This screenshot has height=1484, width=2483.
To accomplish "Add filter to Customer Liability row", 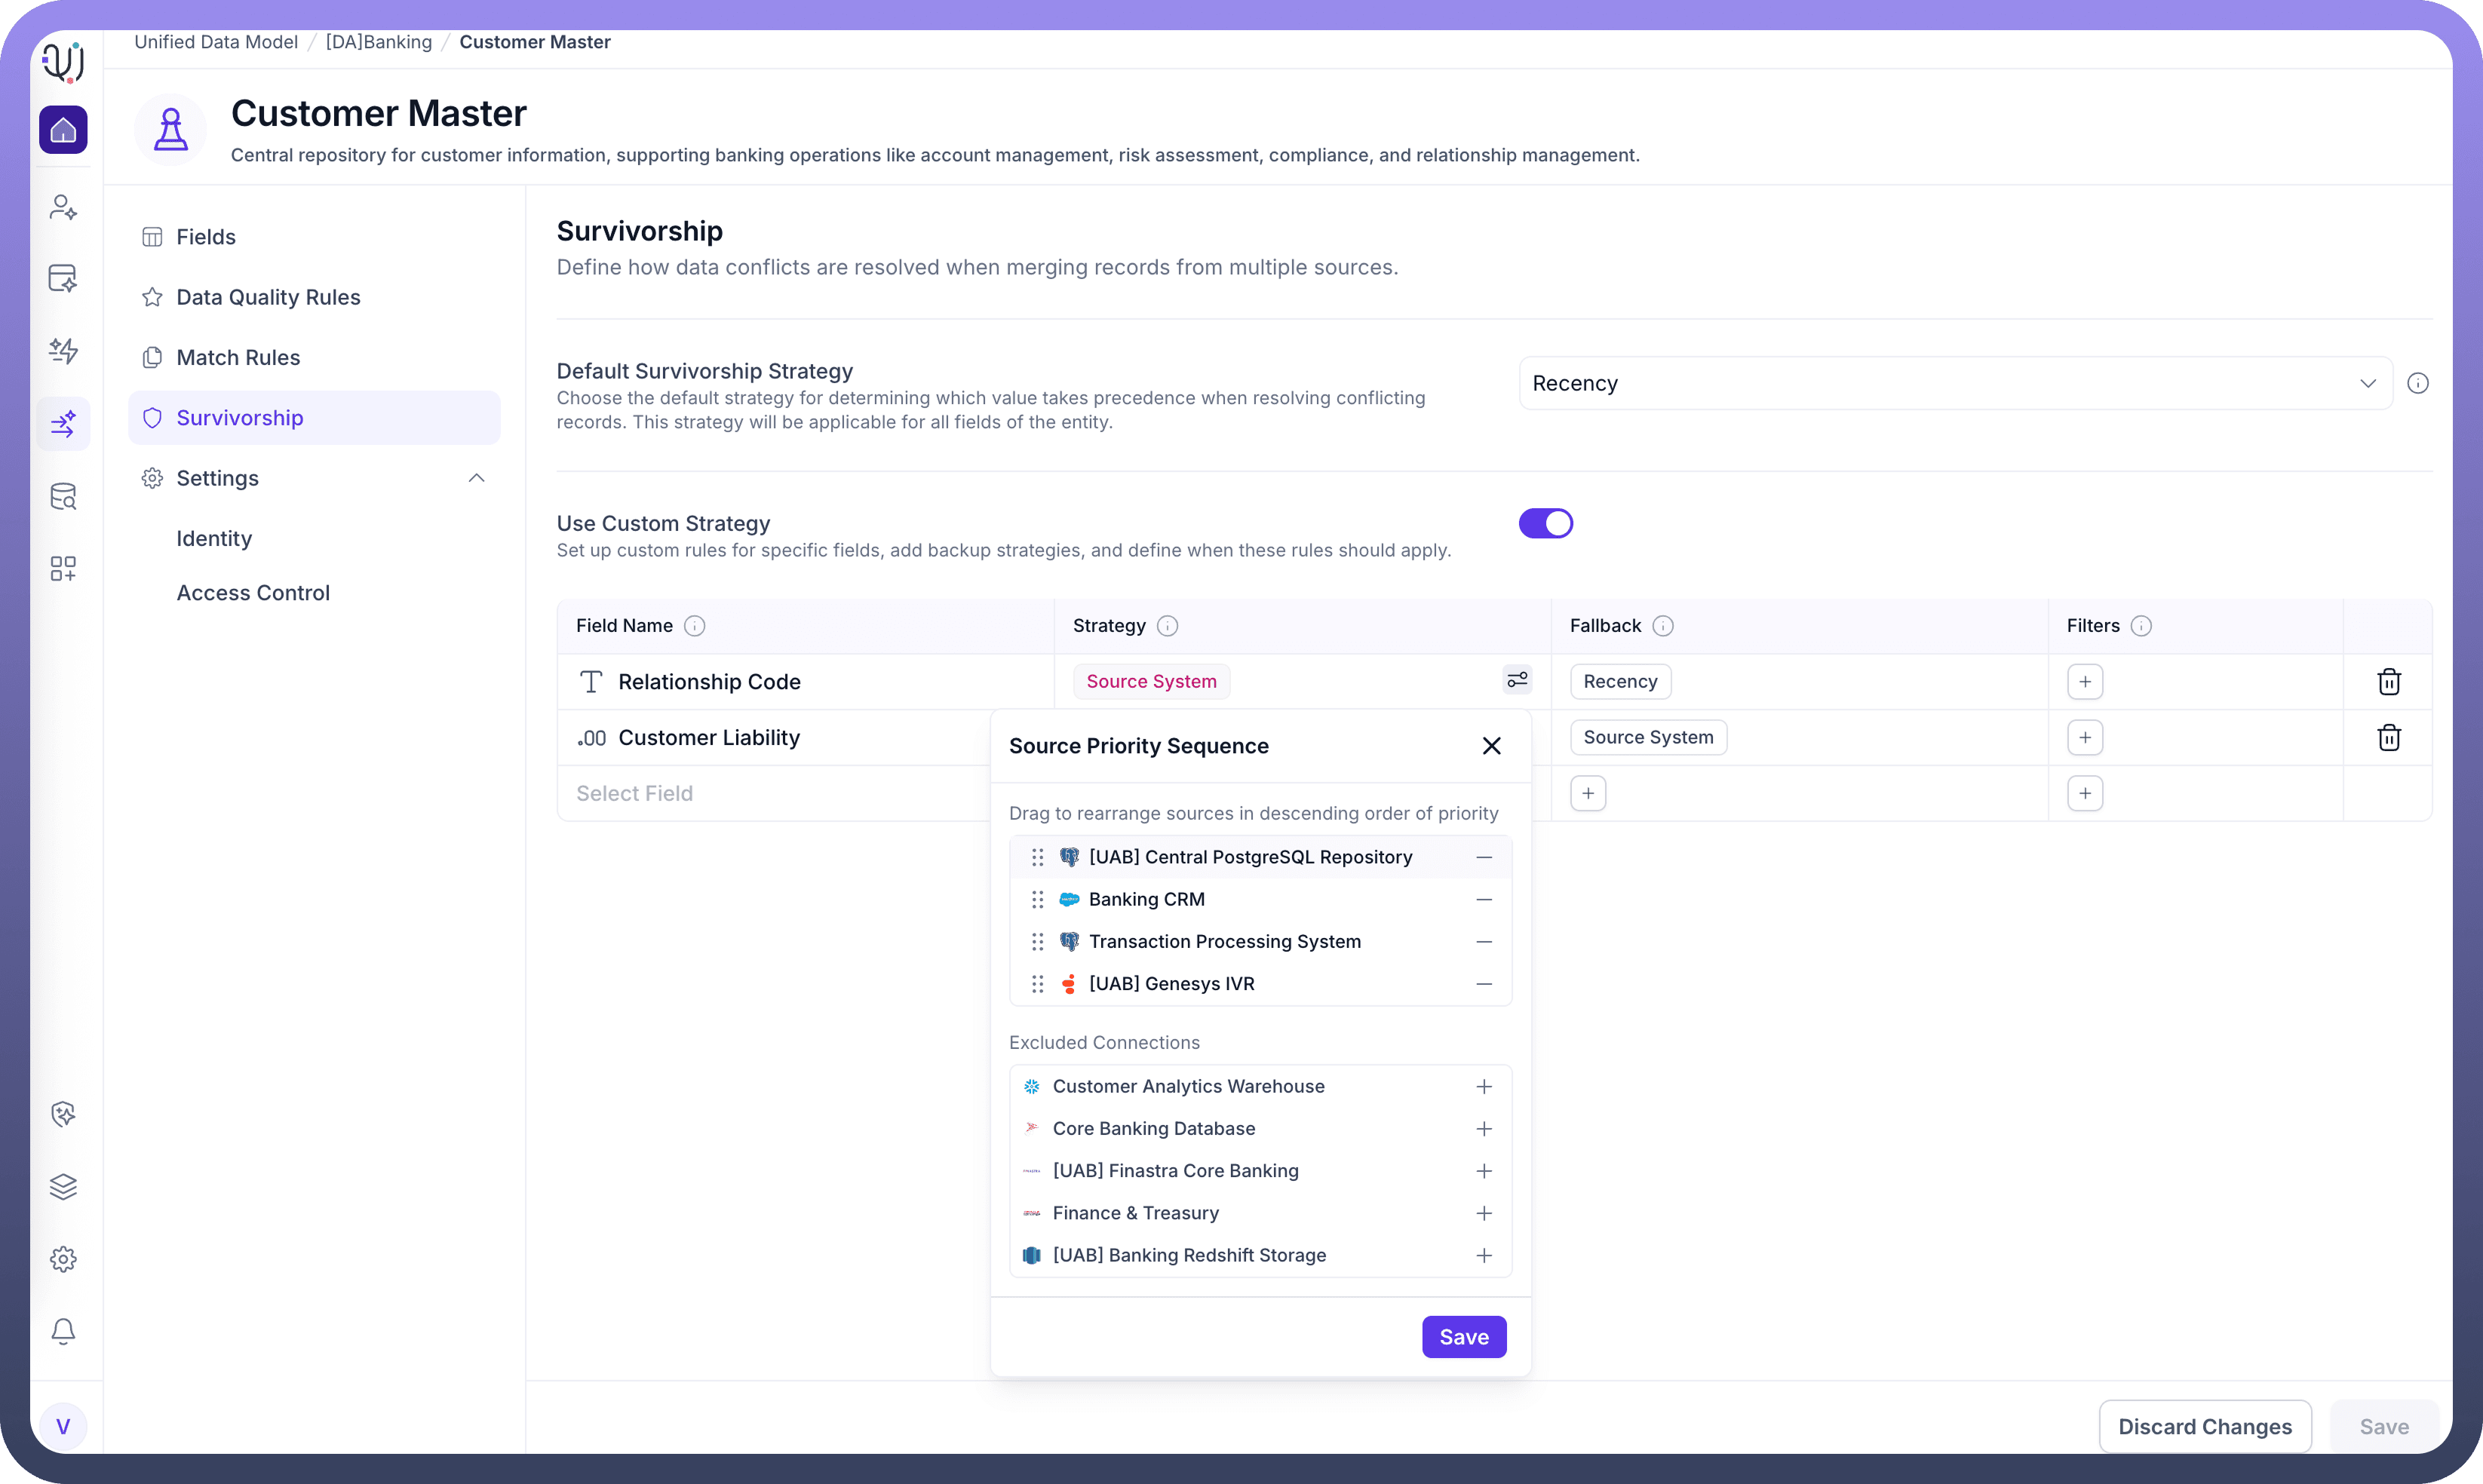I will [2084, 738].
